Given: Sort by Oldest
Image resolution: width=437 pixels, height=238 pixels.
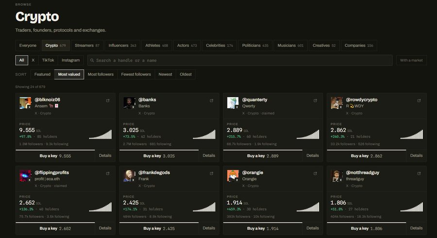Looking at the screenshot, I should tap(185, 74).
